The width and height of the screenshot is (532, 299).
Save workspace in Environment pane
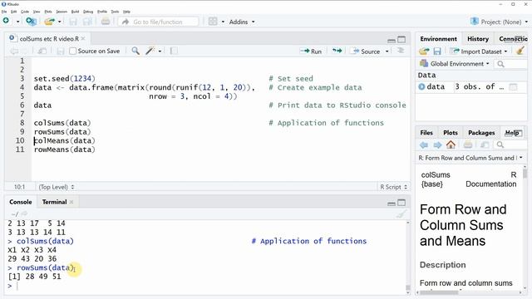click(x=437, y=51)
